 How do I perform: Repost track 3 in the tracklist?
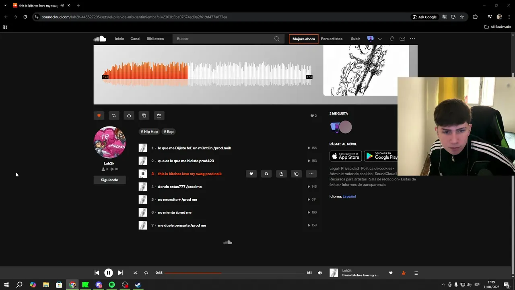click(266, 174)
